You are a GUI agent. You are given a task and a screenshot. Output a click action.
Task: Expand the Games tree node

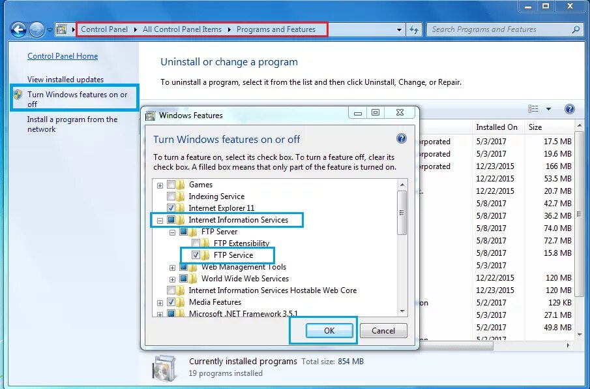160,185
